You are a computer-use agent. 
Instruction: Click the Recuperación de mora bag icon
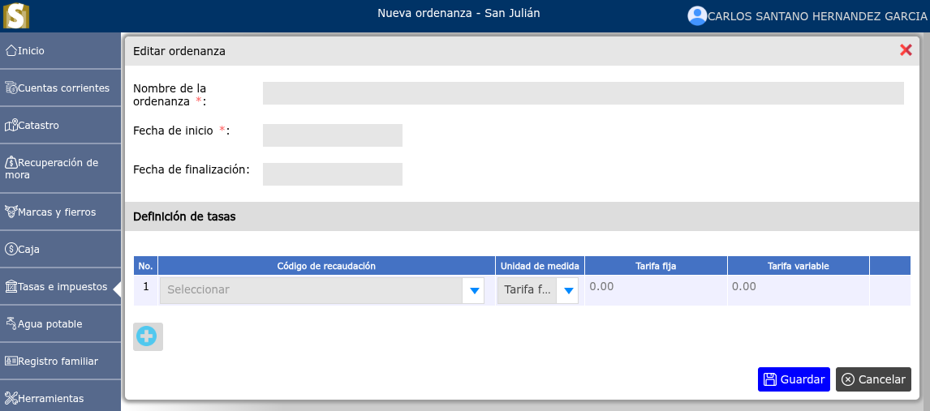click(x=11, y=162)
